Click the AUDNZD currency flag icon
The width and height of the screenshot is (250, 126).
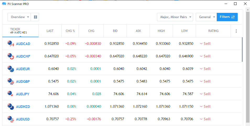pyautogui.click(x=11, y=107)
